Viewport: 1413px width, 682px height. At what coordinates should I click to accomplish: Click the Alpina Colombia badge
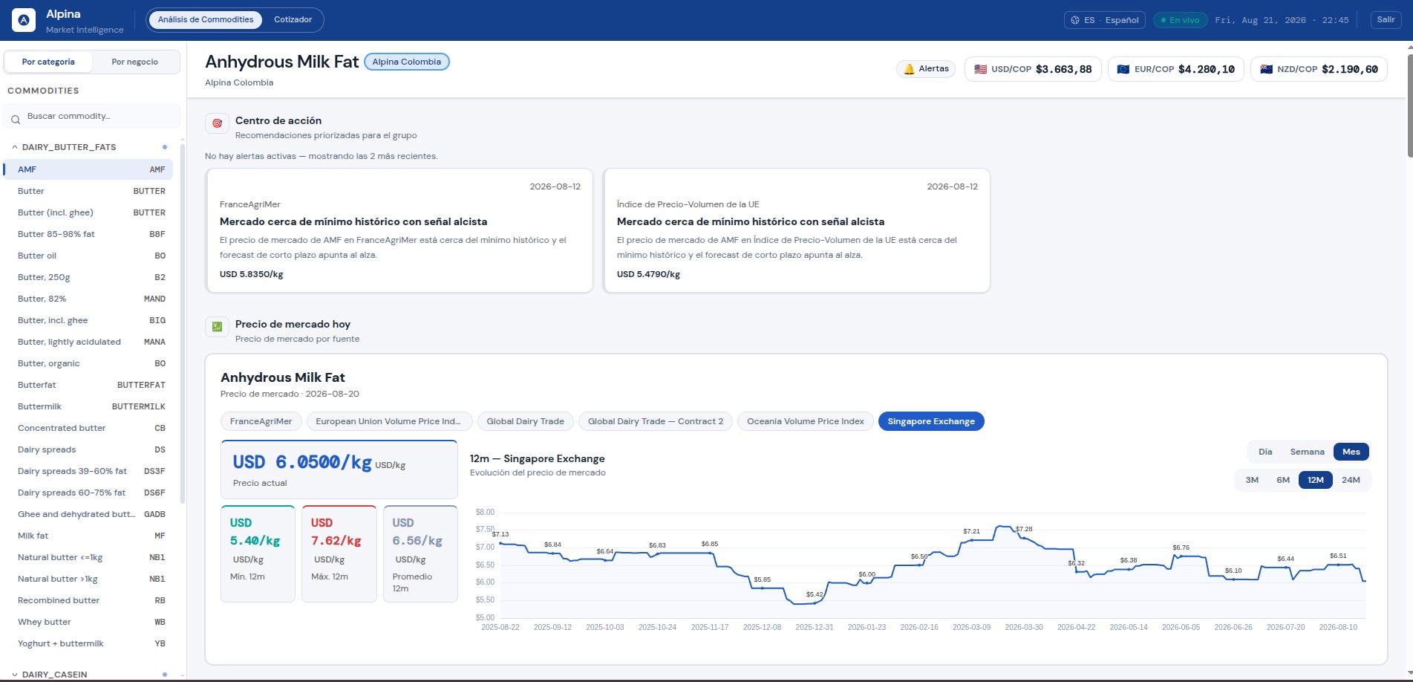pos(406,62)
